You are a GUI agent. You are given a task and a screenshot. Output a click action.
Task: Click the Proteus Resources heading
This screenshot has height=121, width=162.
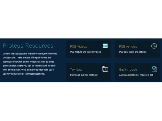click(x=28, y=46)
